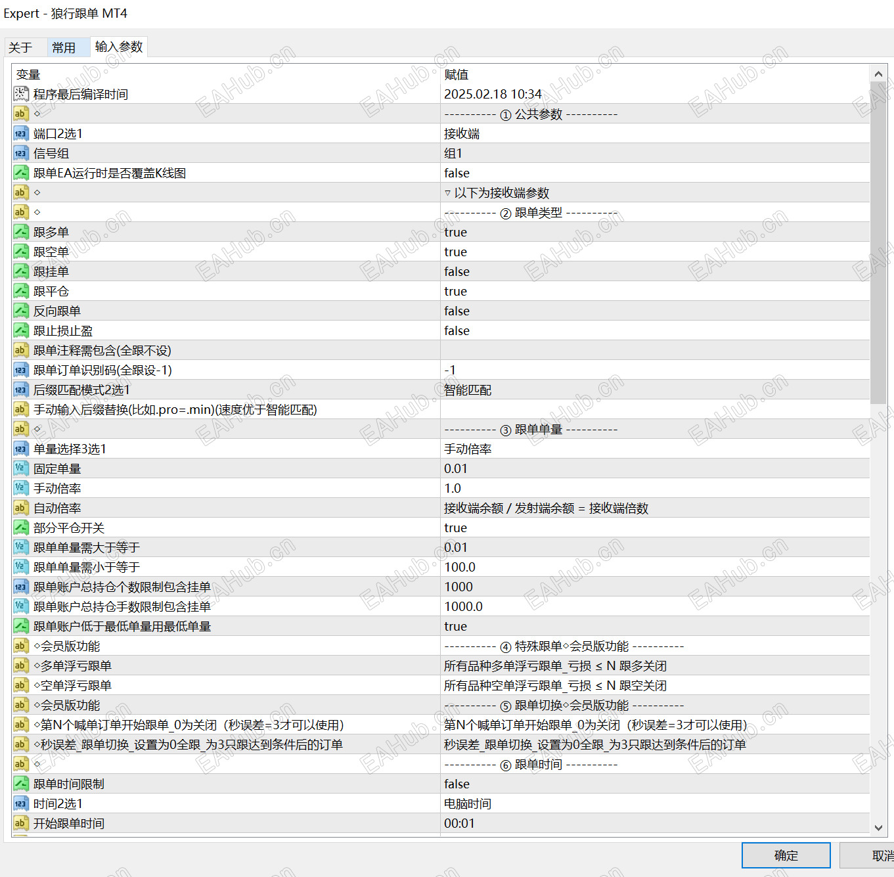This screenshot has width=894, height=877.
Task: Select the ½ value icon next to 固定单量
Action: [20, 468]
